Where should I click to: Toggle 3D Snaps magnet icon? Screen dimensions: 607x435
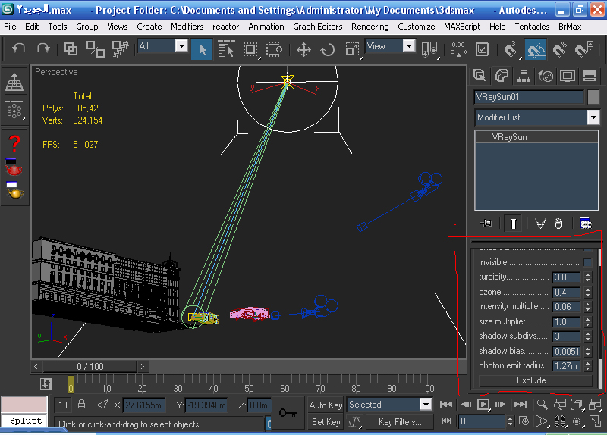click(510, 49)
